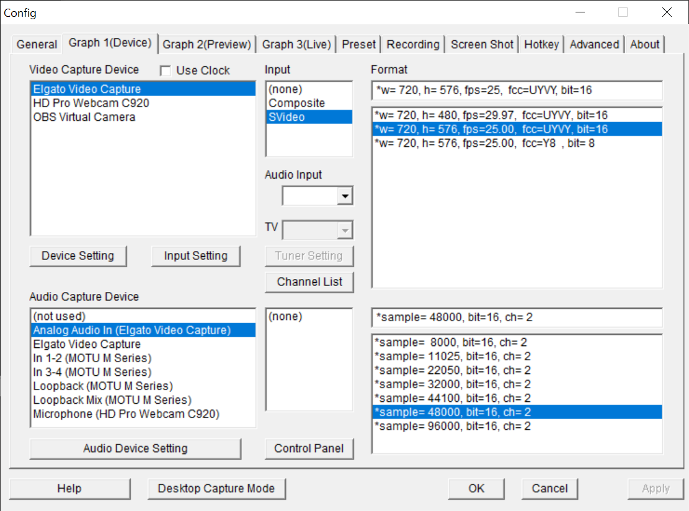Select sample= 44100 audio format
Viewport: 689px width, 511px height.
(x=517, y=399)
